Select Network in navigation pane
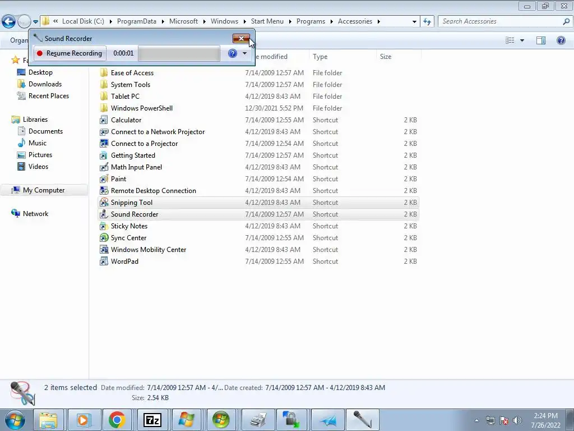 [x=35, y=213]
